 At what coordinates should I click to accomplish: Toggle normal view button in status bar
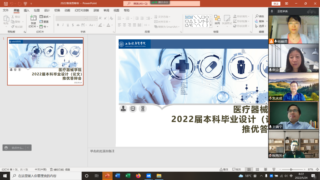tap(249, 169)
